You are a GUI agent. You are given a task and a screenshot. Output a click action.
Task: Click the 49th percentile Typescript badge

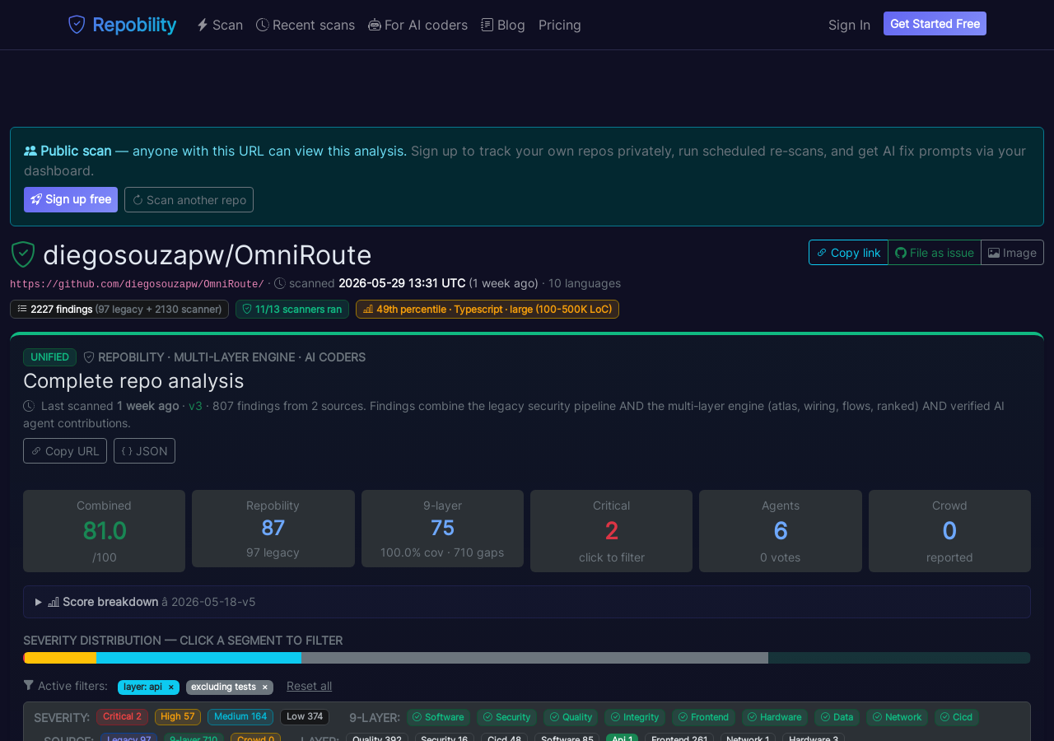tap(487, 309)
